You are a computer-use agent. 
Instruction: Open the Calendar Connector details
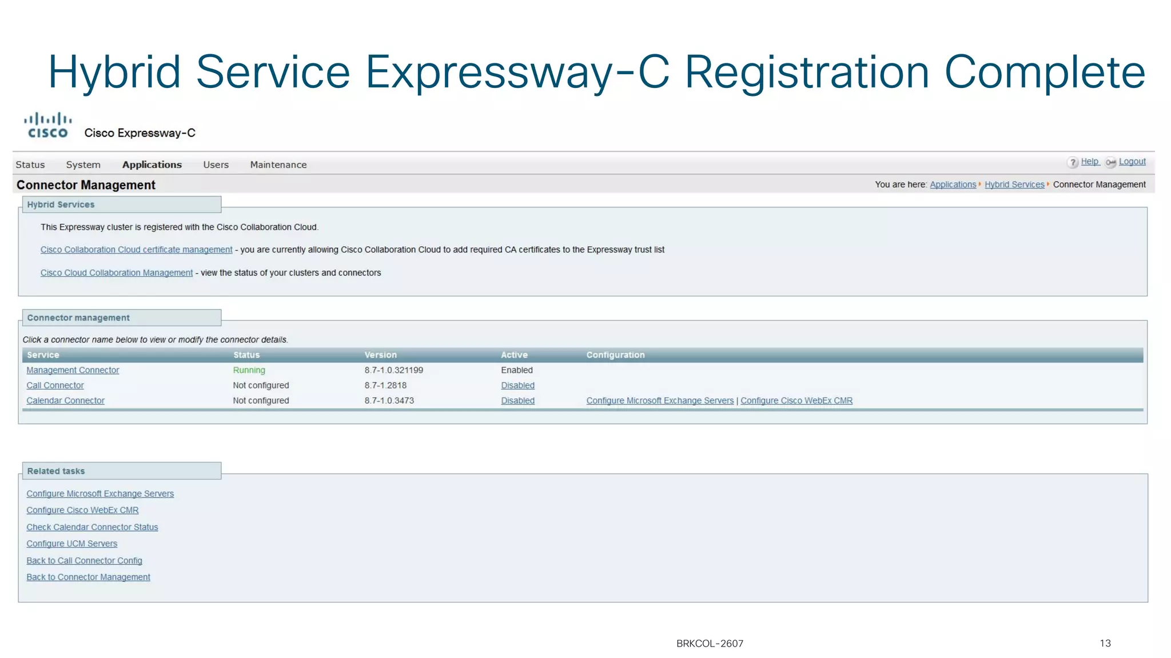pyautogui.click(x=65, y=401)
